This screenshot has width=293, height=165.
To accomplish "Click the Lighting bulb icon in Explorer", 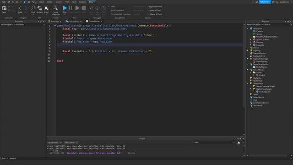I will point(251,50).
